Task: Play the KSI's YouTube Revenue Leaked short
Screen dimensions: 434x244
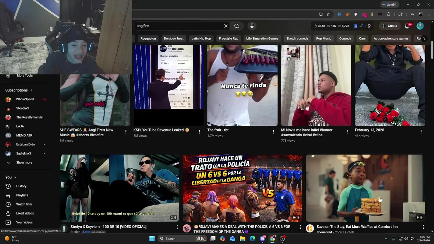Action: point(169,85)
